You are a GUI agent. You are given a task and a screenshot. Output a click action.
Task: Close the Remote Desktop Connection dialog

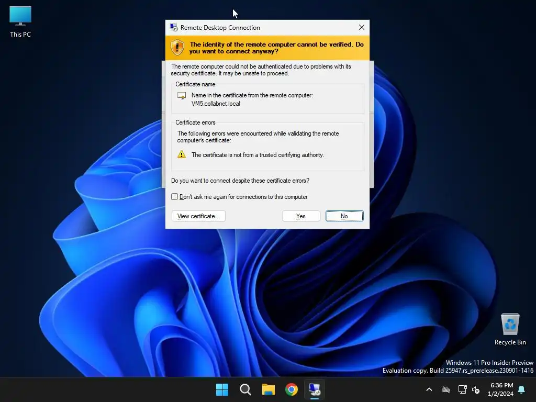point(361,27)
